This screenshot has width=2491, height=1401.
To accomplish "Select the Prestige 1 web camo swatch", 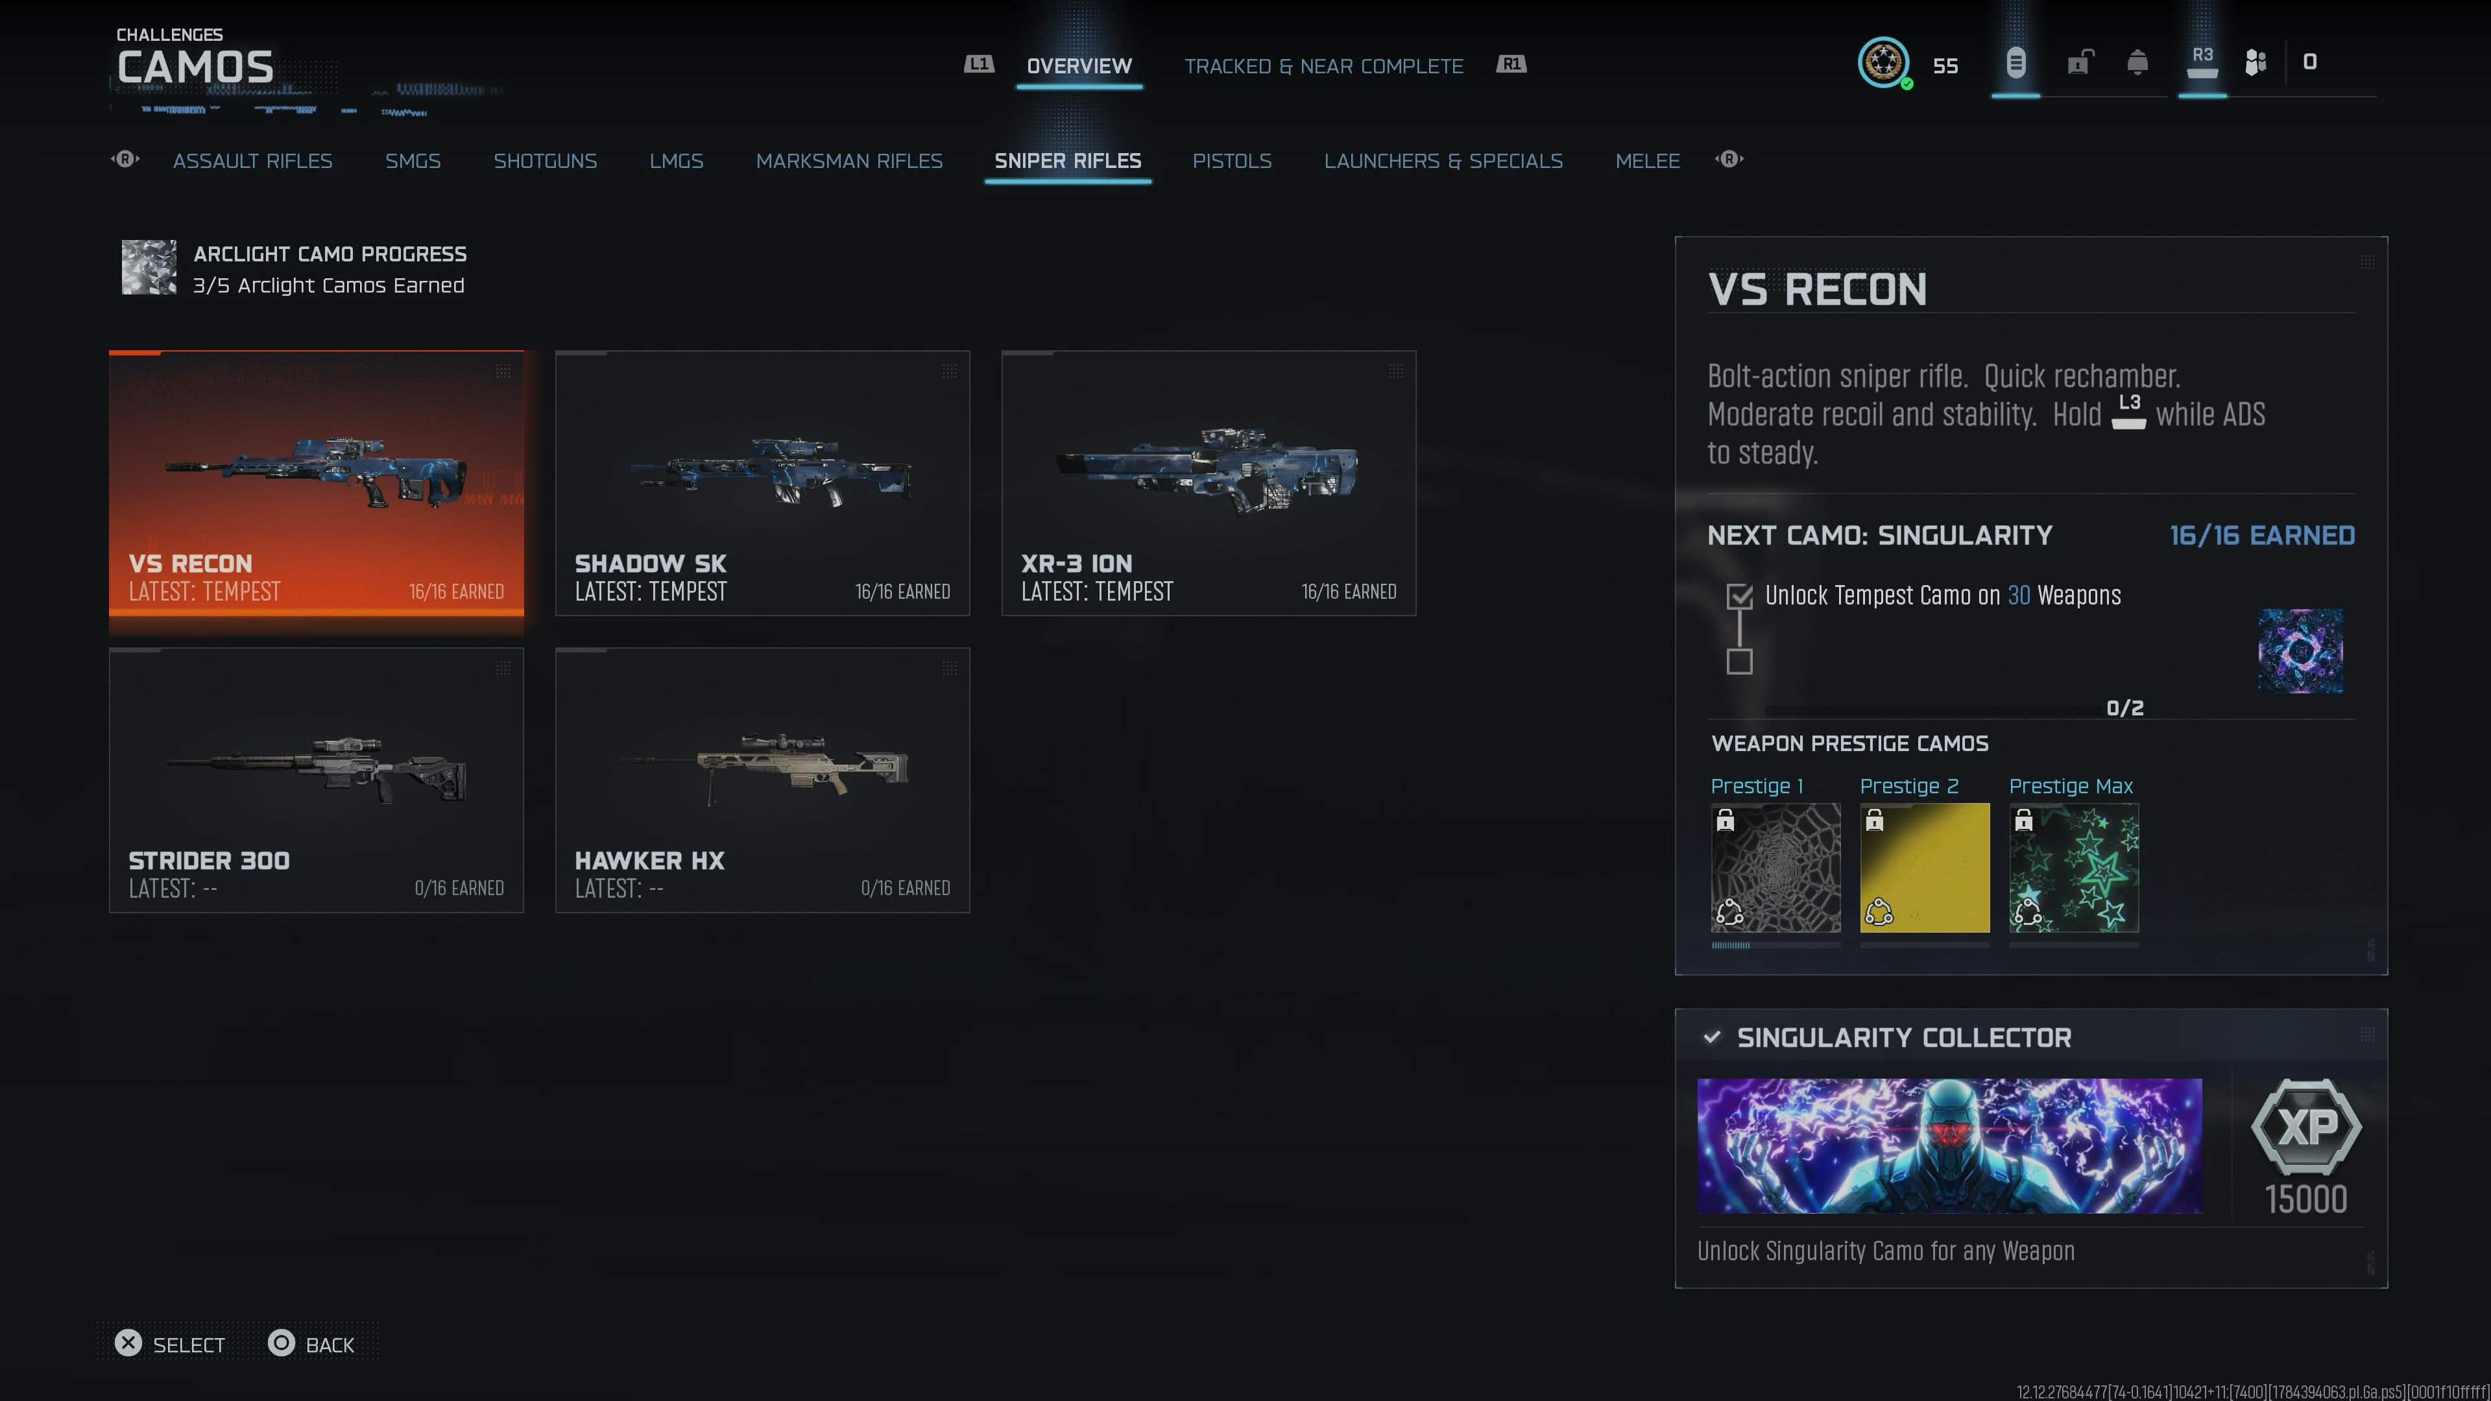I will [x=1775, y=867].
